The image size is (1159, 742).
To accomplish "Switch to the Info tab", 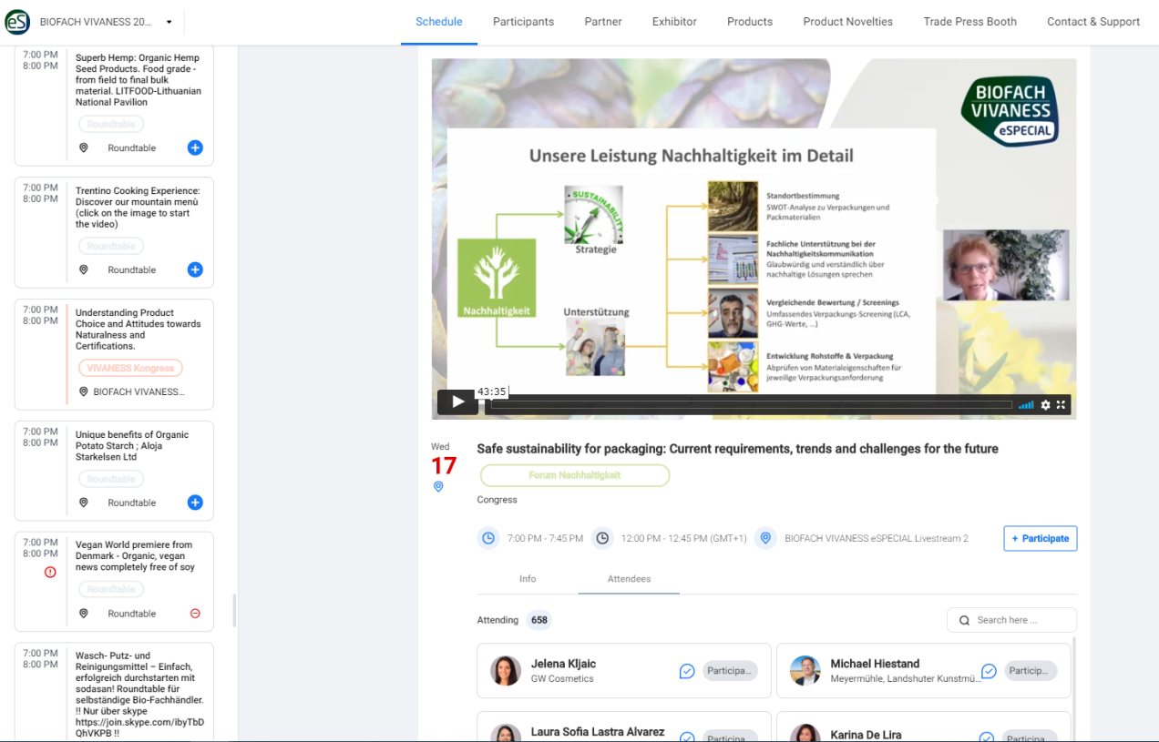I will (x=528, y=579).
